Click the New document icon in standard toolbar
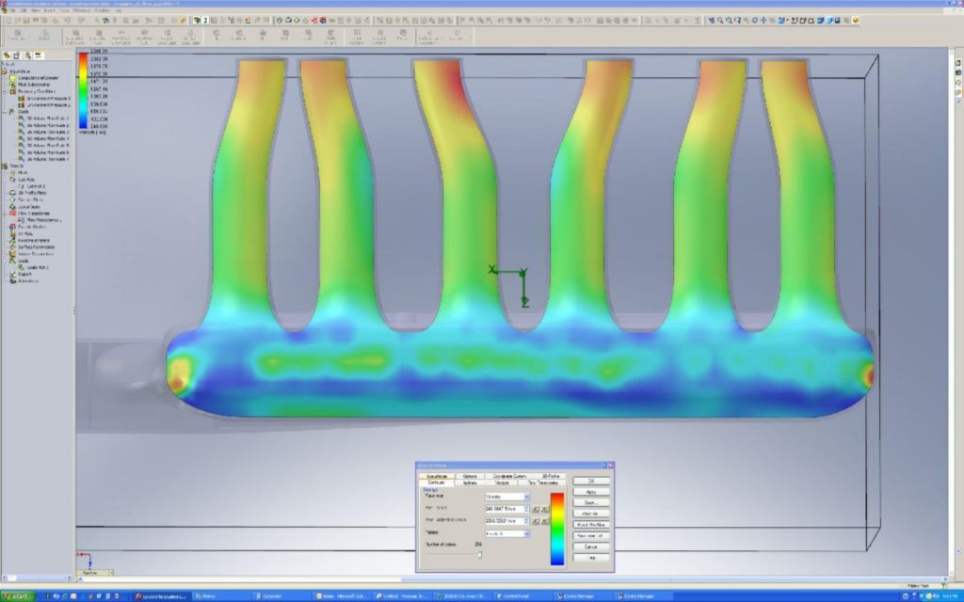Viewport: 964px width, 602px height. point(7,20)
